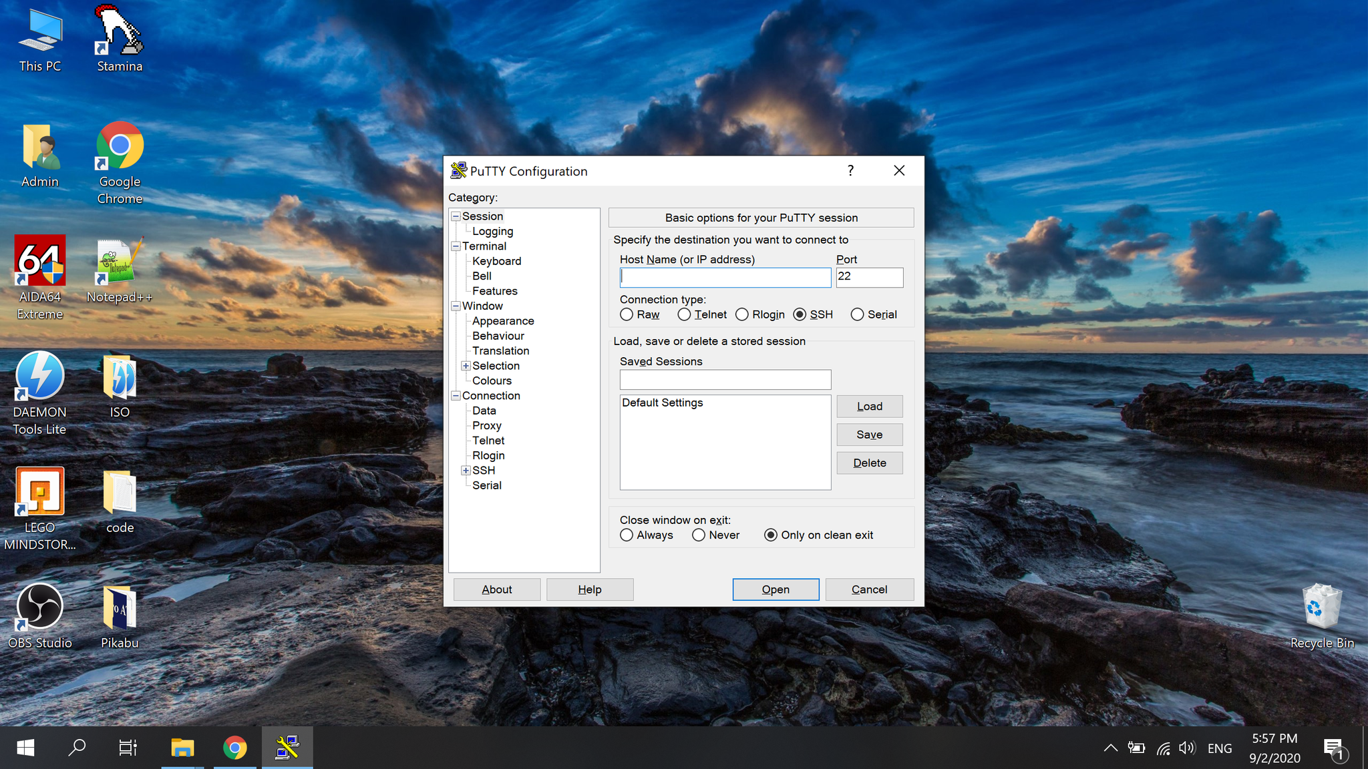The height and width of the screenshot is (769, 1368).
Task: Launch the LEGO MINDSTORMS shortcut
Action: [x=40, y=509]
